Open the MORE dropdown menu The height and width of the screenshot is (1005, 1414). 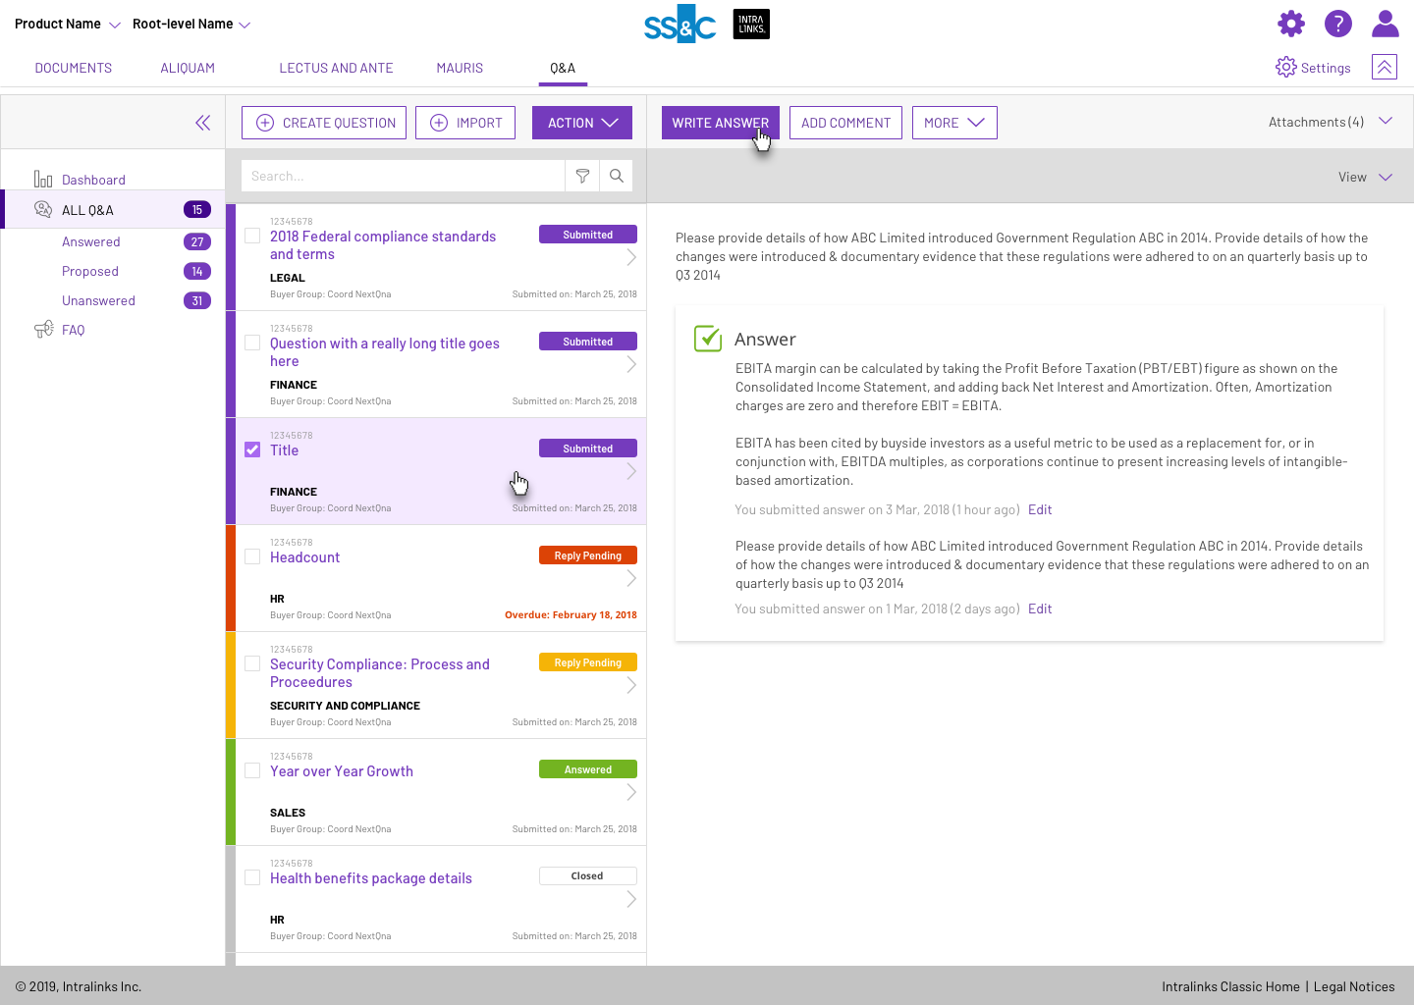[x=954, y=123]
